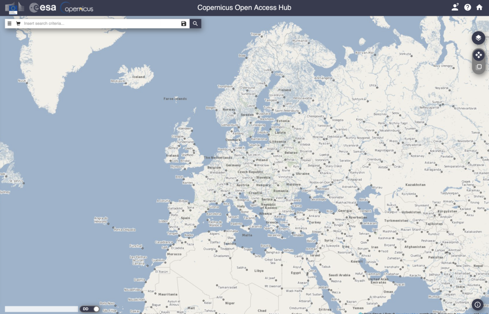This screenshot has width=489, height=314.
Task: Click the Turkmenistan country label
Action: click(x=396, y=220)
